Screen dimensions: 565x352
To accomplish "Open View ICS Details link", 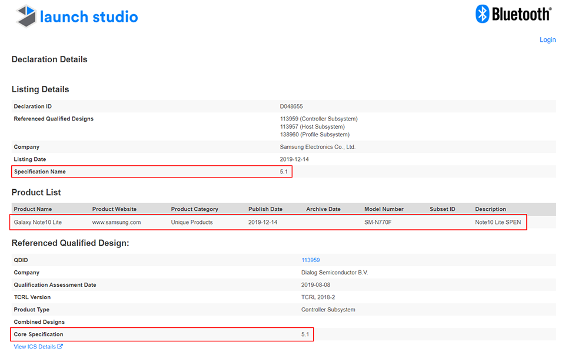I will pyautogui.click(x=35, y=347).
